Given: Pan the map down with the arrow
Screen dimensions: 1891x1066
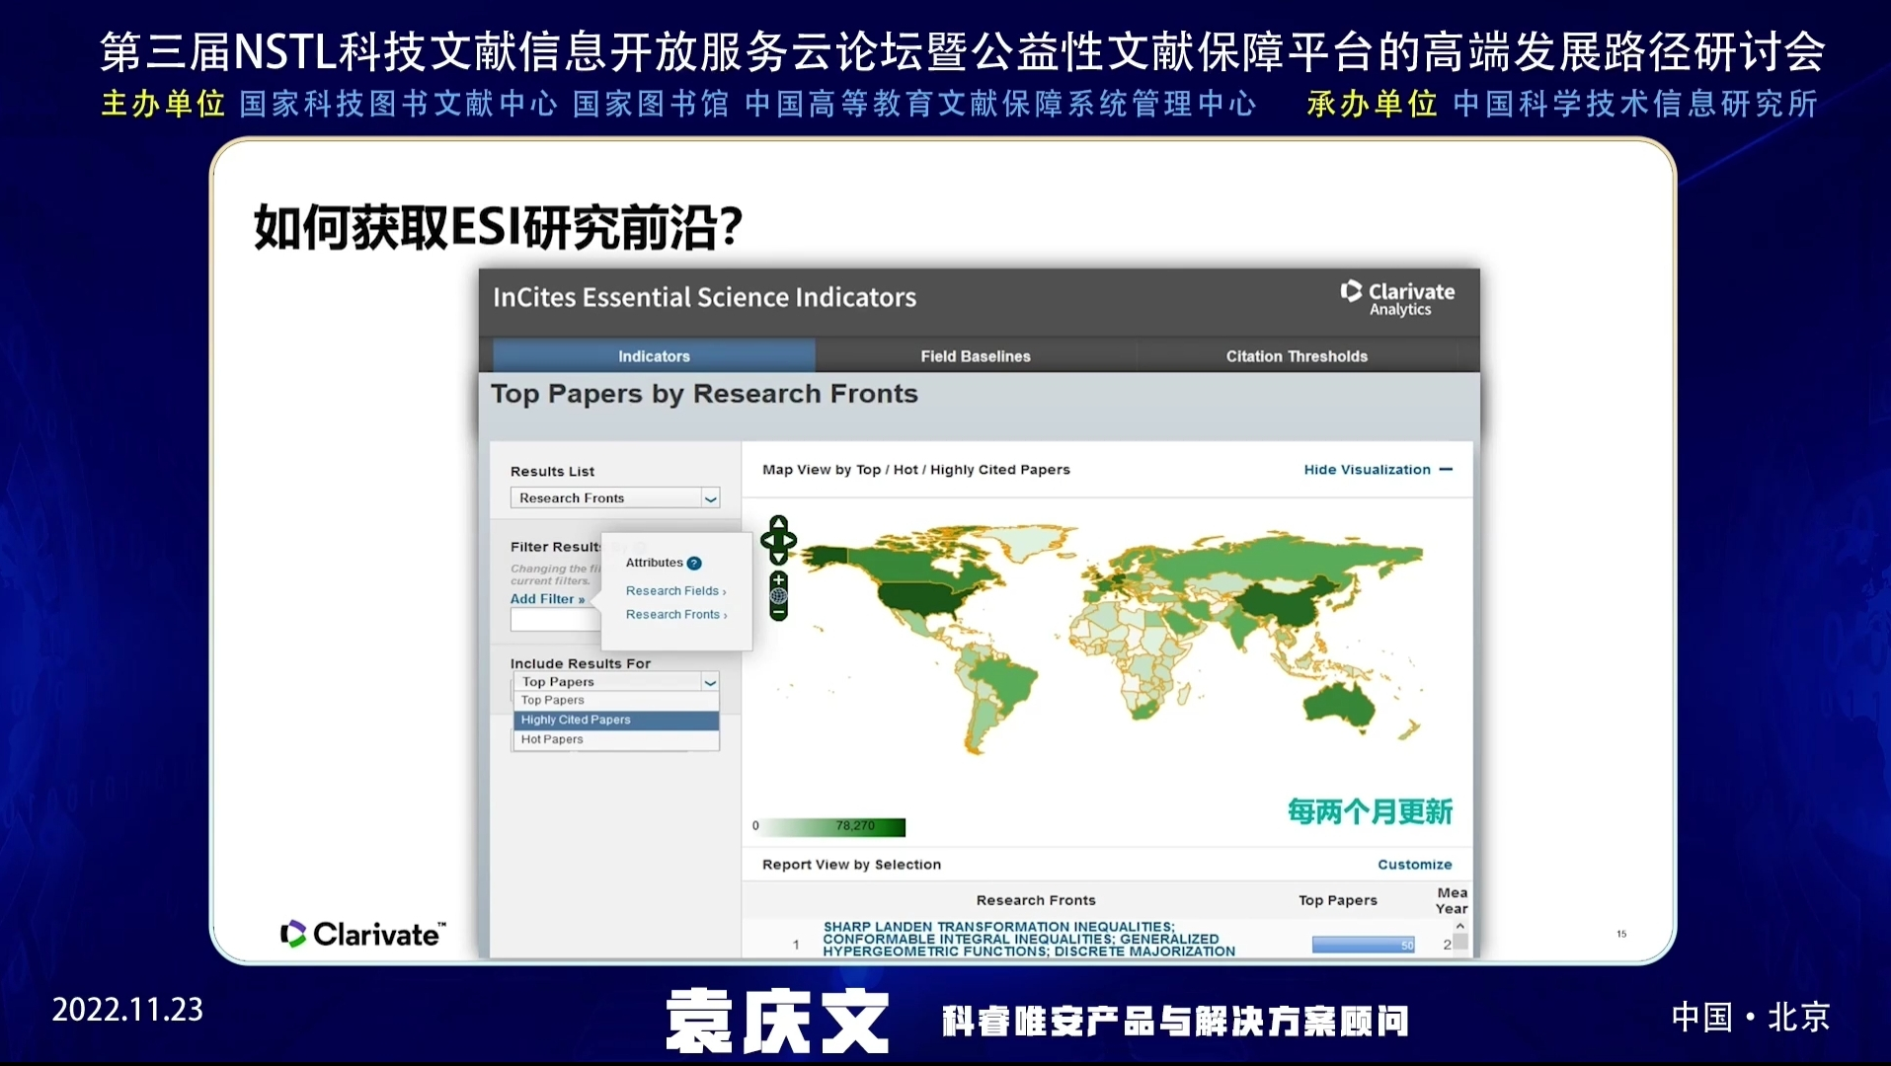Looking at the screenshot, I should 778,558.
